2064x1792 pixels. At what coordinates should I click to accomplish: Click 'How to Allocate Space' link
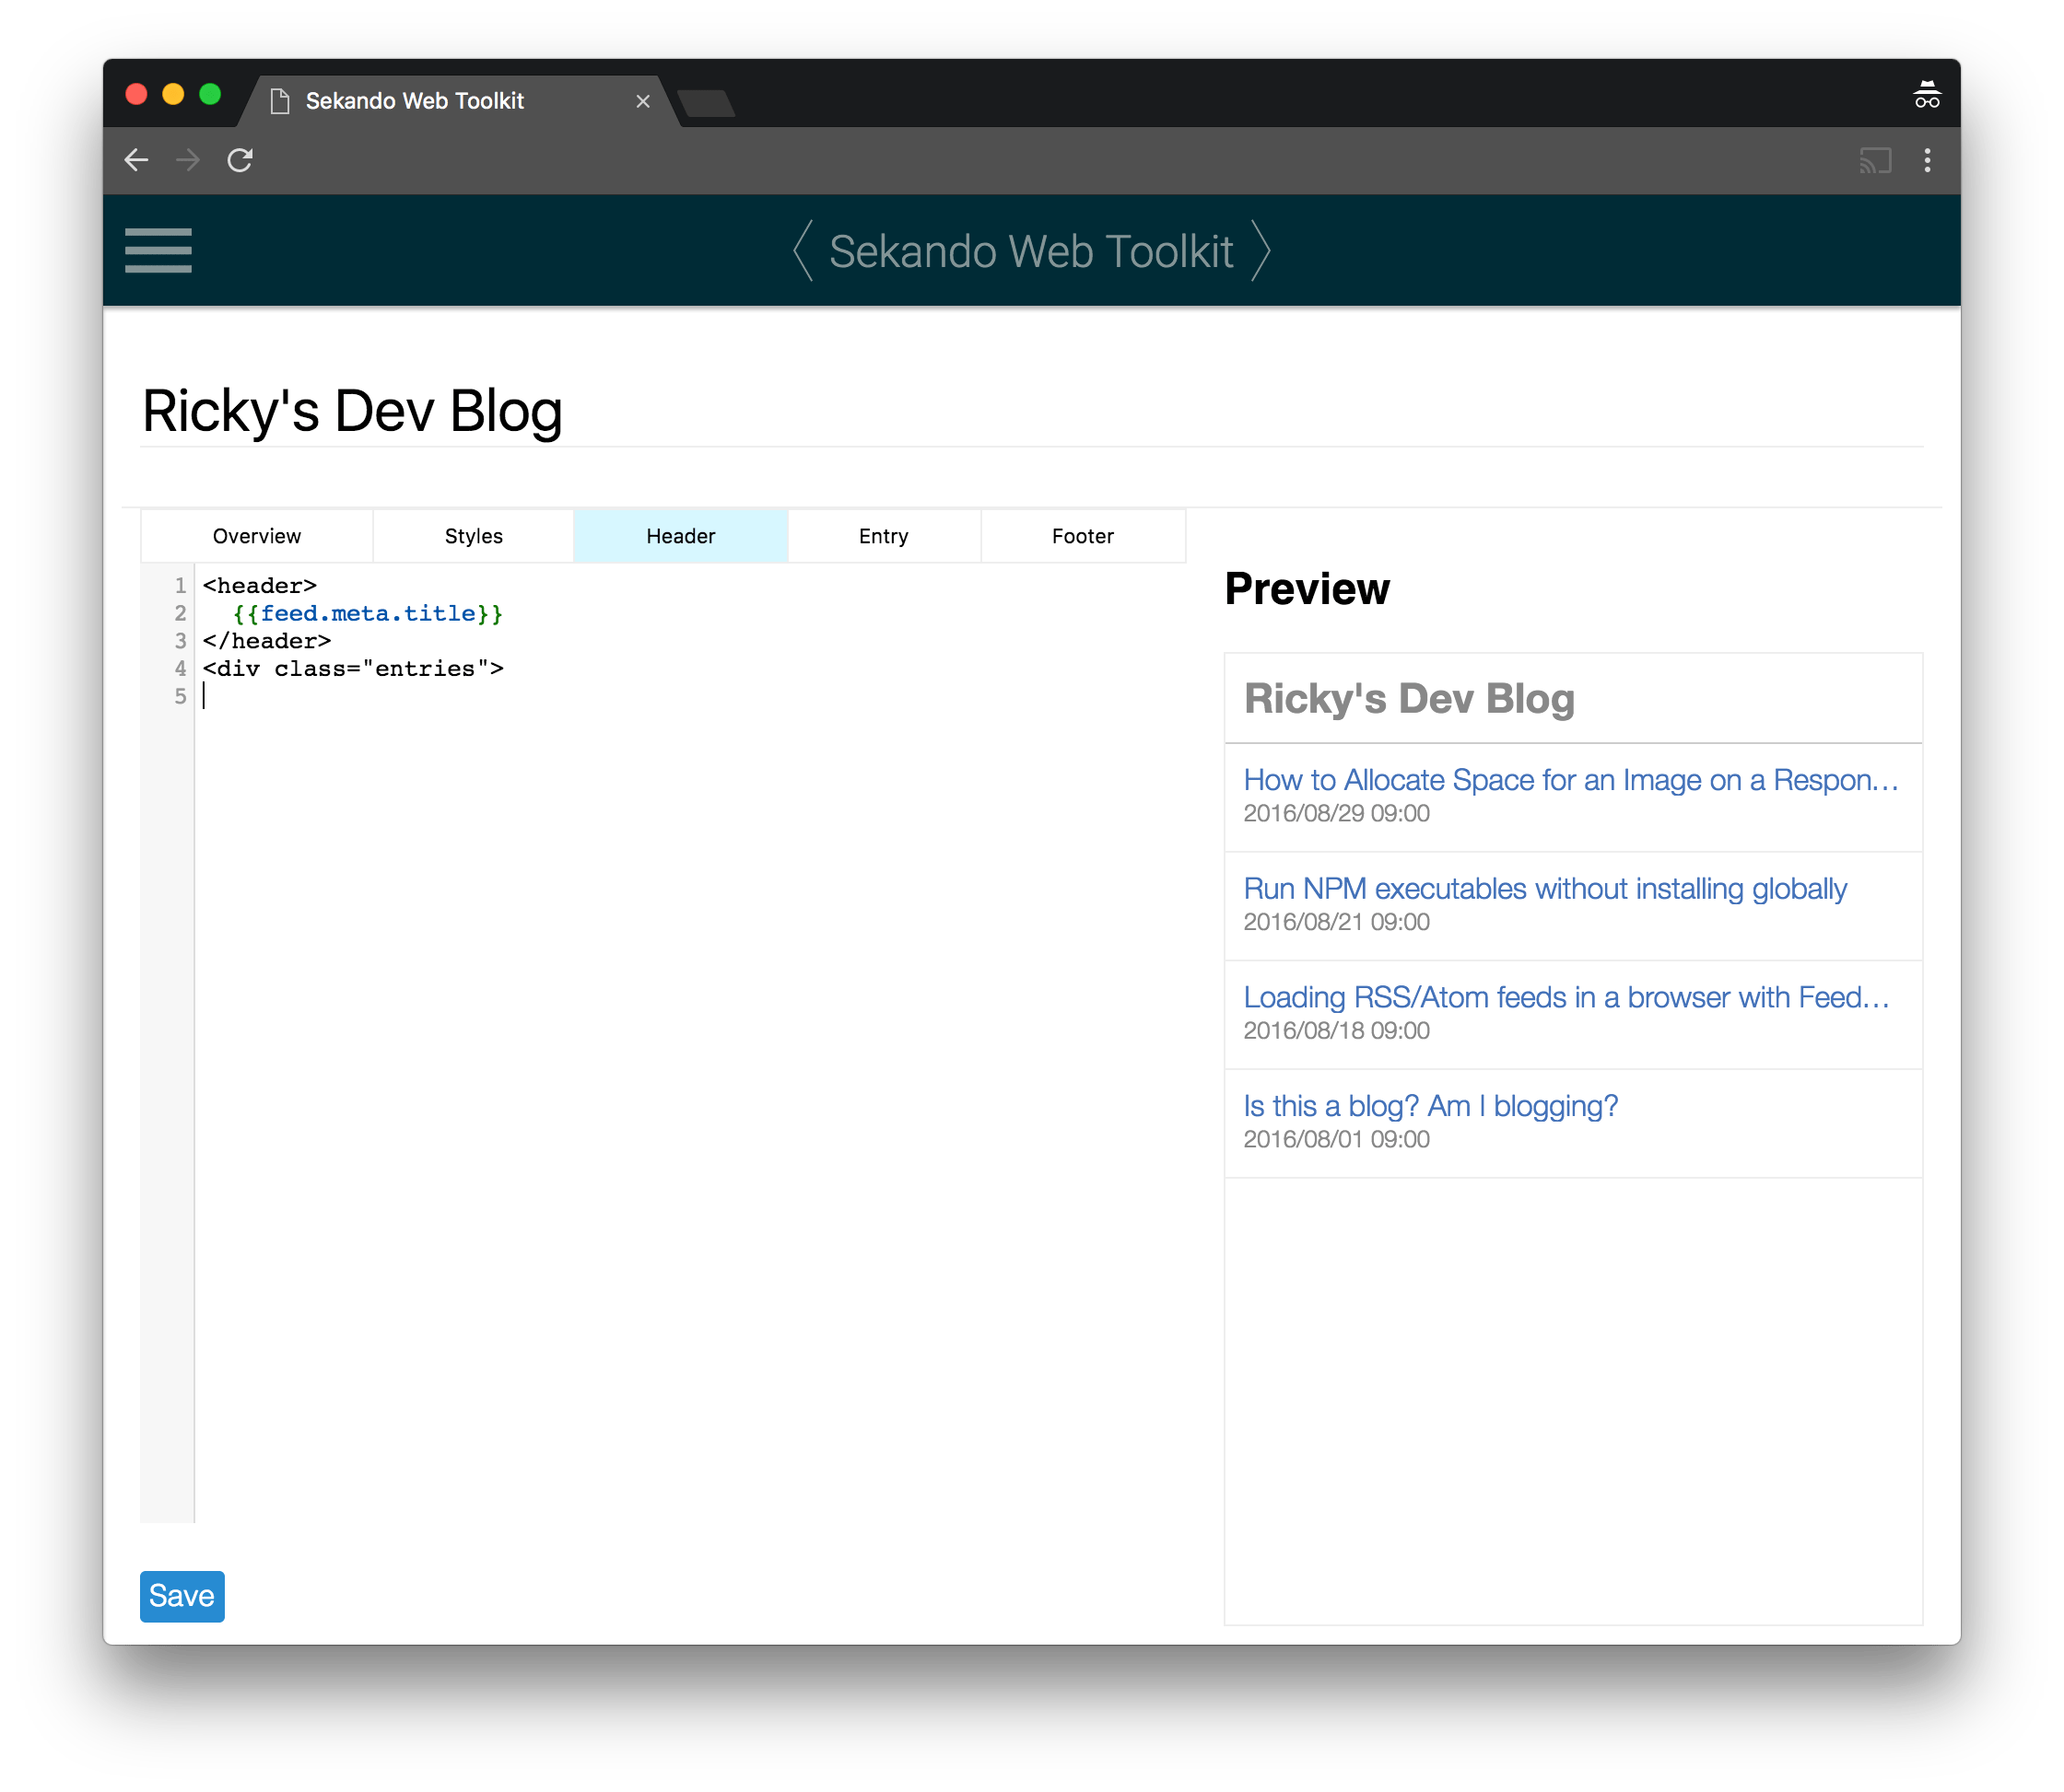pyautogui.click(x=1570, y=780)
